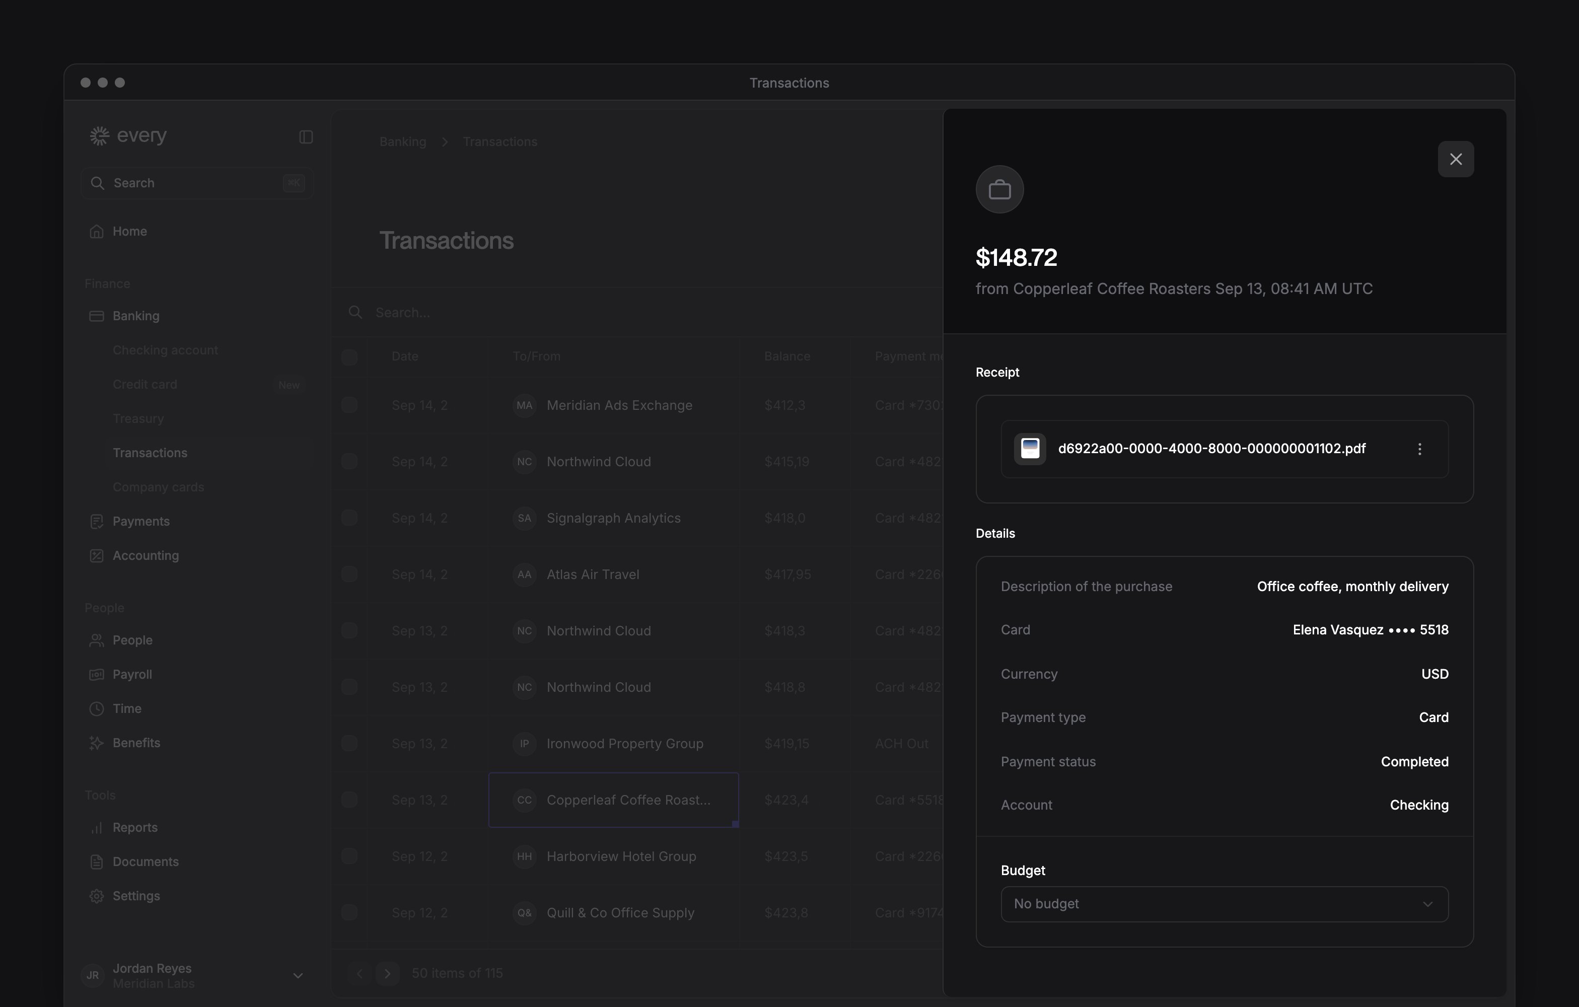Open the receipt file three-dot options menu
The image size is (1579, 1007).
point(1419,449)
